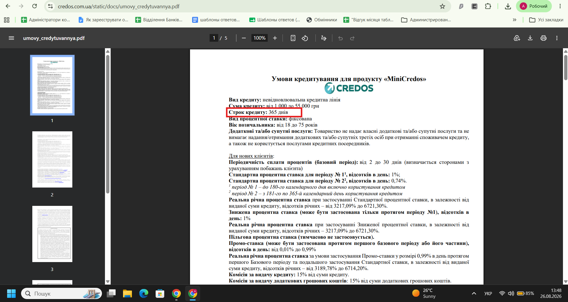Go back to the previous page
568x302 pixels.
8,6
